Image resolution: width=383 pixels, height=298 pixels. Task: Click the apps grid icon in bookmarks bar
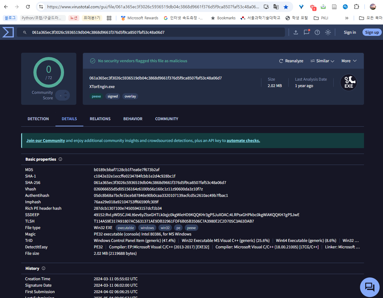[x=109, y=18]
